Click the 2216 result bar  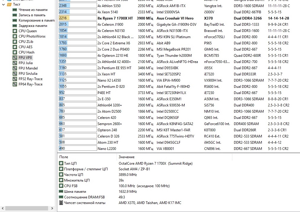[78, 18]
